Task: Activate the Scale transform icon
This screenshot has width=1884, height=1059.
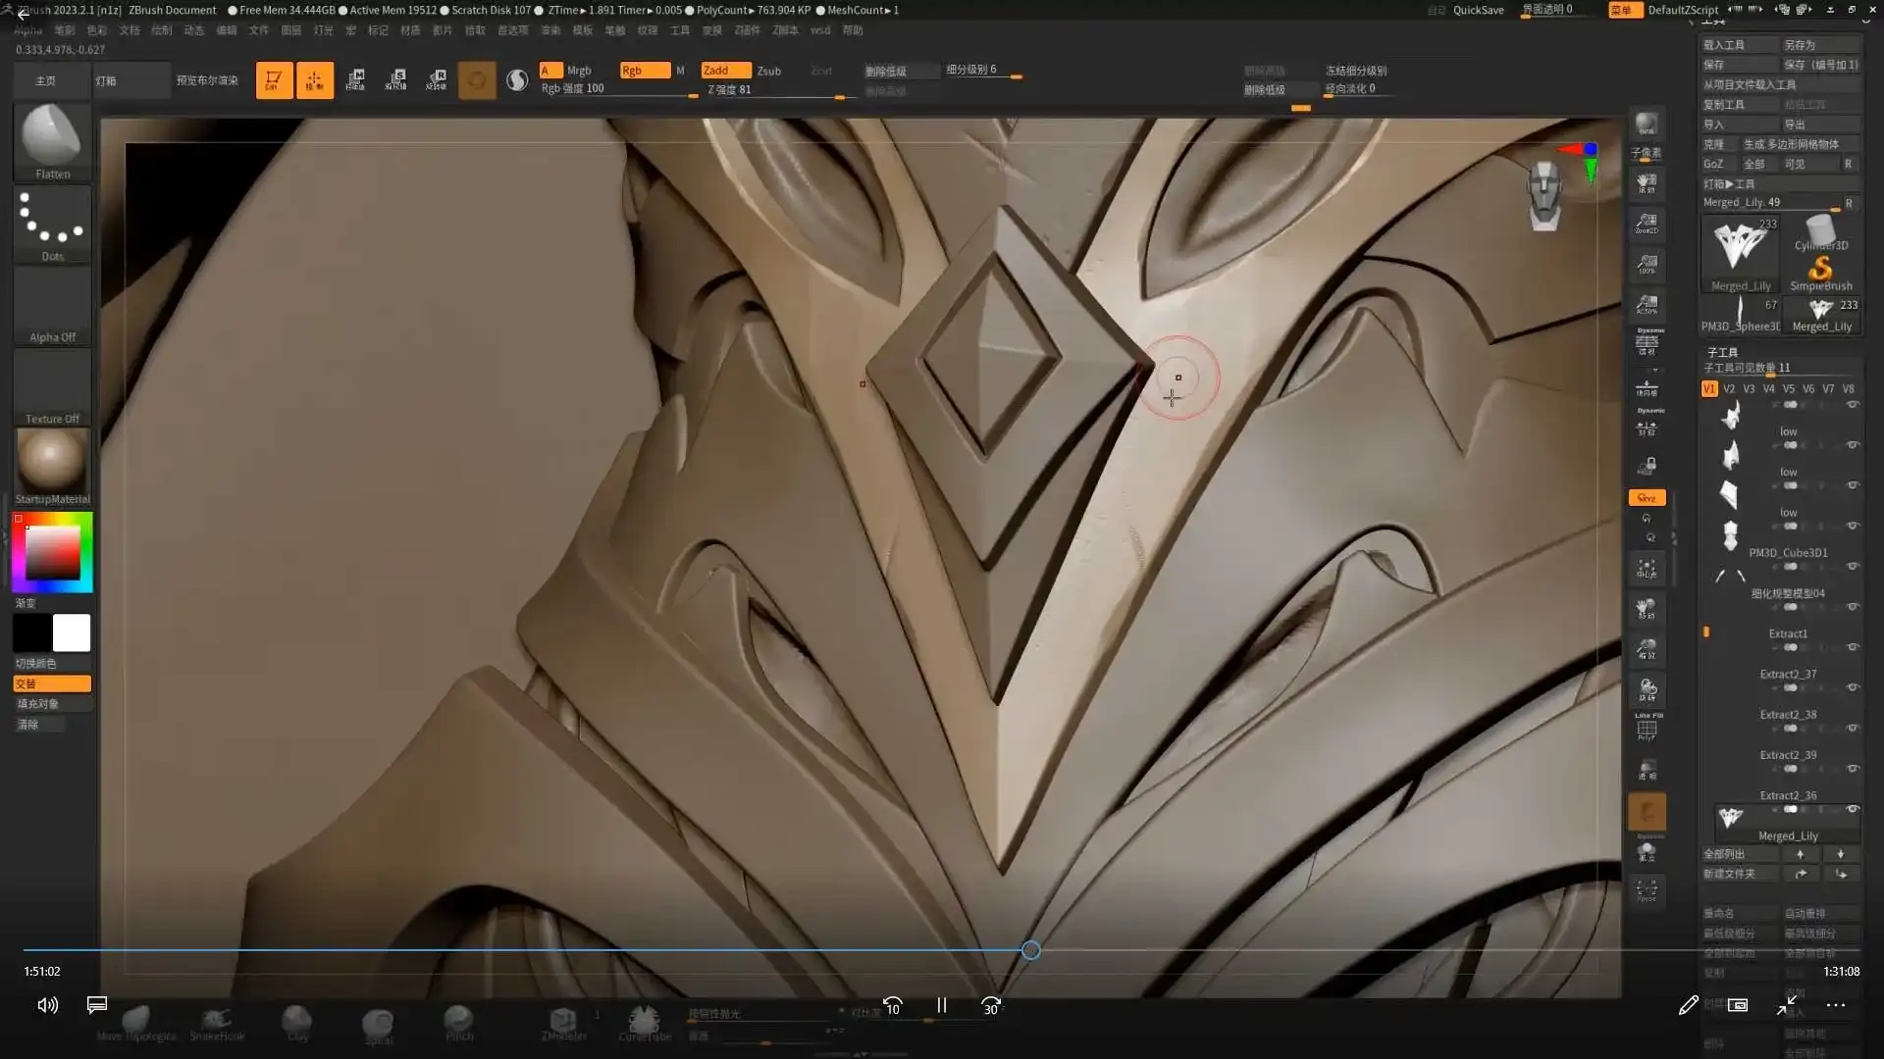Action: click(396, 80)
